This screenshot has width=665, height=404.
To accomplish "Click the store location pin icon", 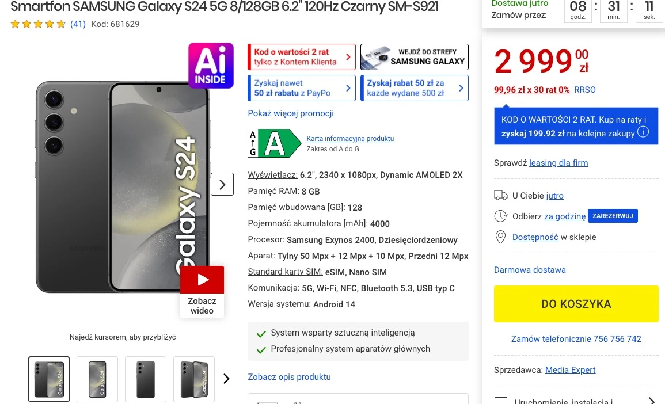I will click(x=501, y=237).
